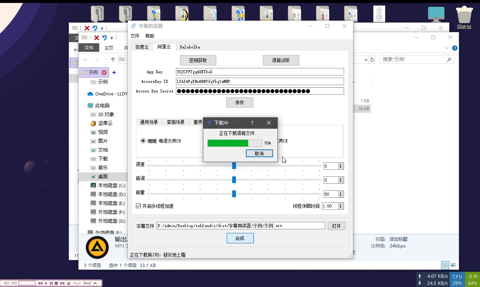Open the 回收站 desktop icon
Image resolution: width=480 pixels, height=287 pixels.
pos(464,17)
